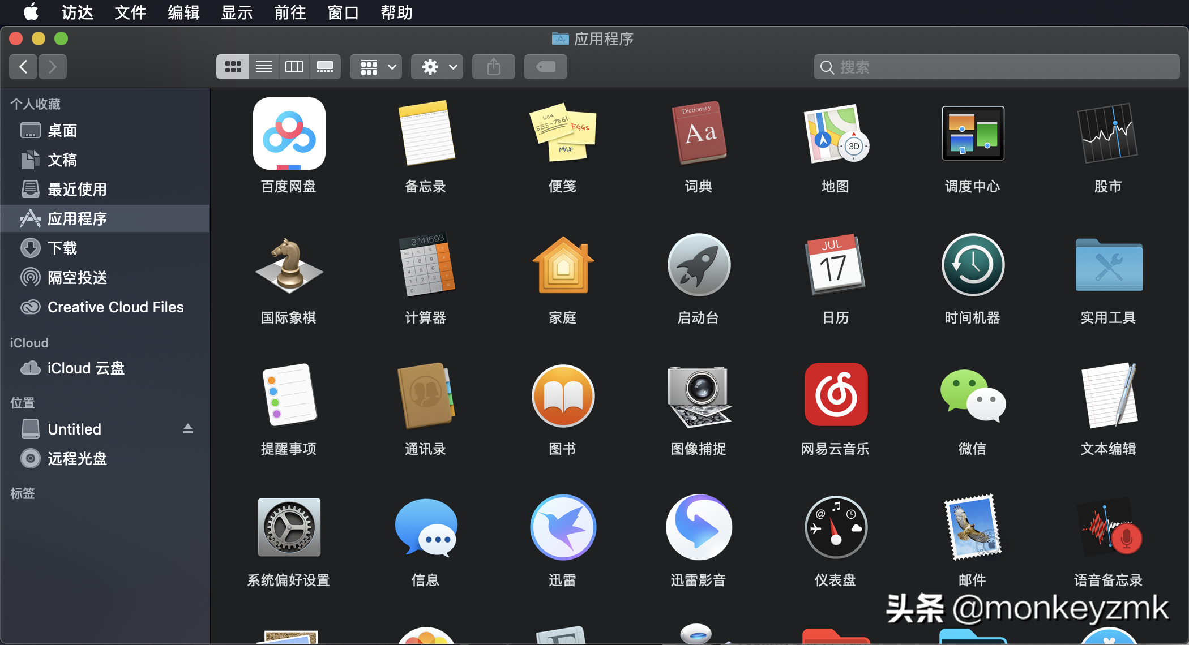The image size is (1189, 645).
Task: Open the 国际象棋 chess app
Action: pyautogui.click(x=289, y=265)
